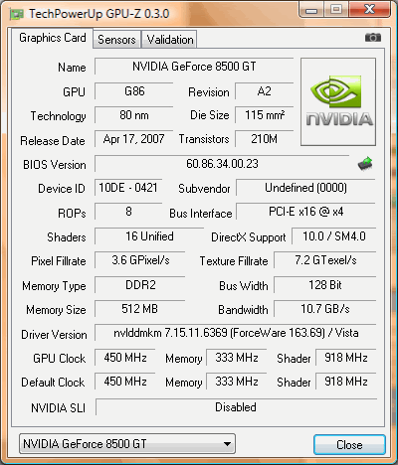Click the NVIDIA SLI Disabled field
This screenshot has height=465, width=398.
[x=236, y=407]
